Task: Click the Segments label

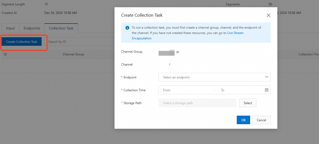Action: coord(233,4)
